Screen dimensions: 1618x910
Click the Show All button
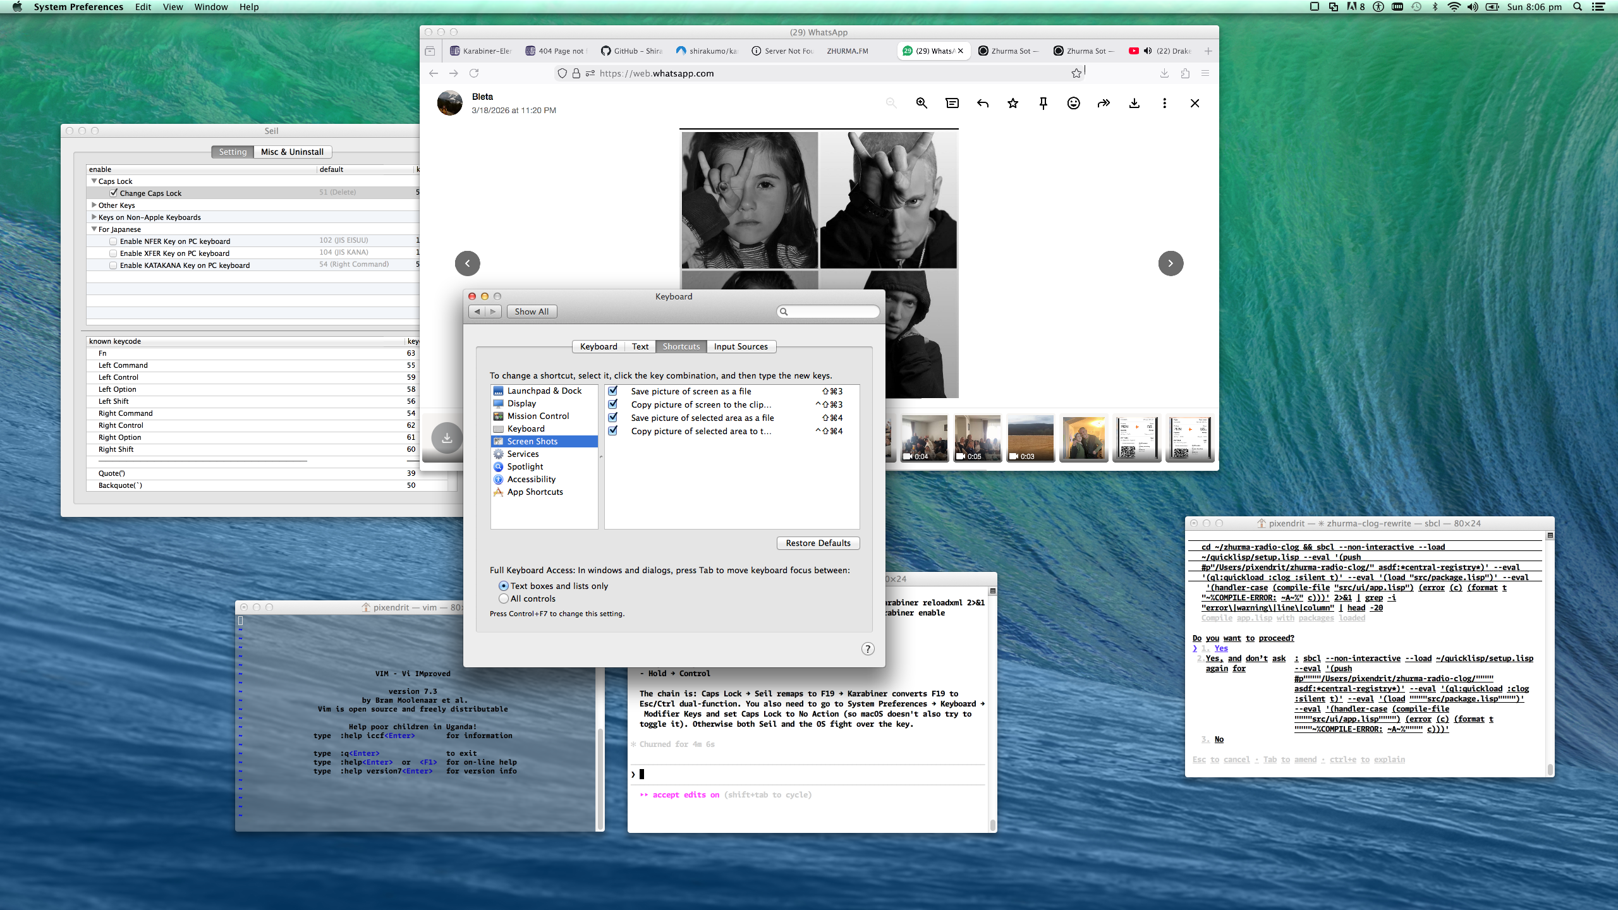tap(531, 312)
